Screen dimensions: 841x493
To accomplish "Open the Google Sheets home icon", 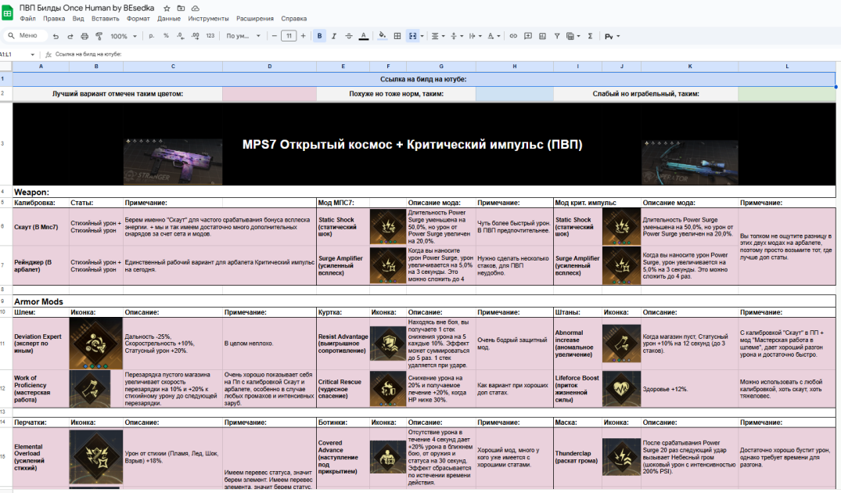I will pyautogui.click(x=8, y=12).
